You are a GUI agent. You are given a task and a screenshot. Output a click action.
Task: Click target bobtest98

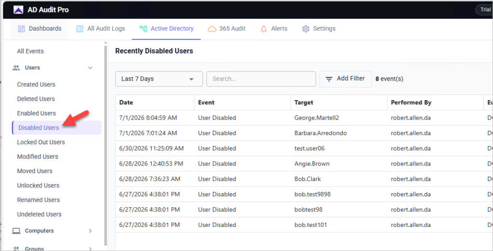click(309, 210)
